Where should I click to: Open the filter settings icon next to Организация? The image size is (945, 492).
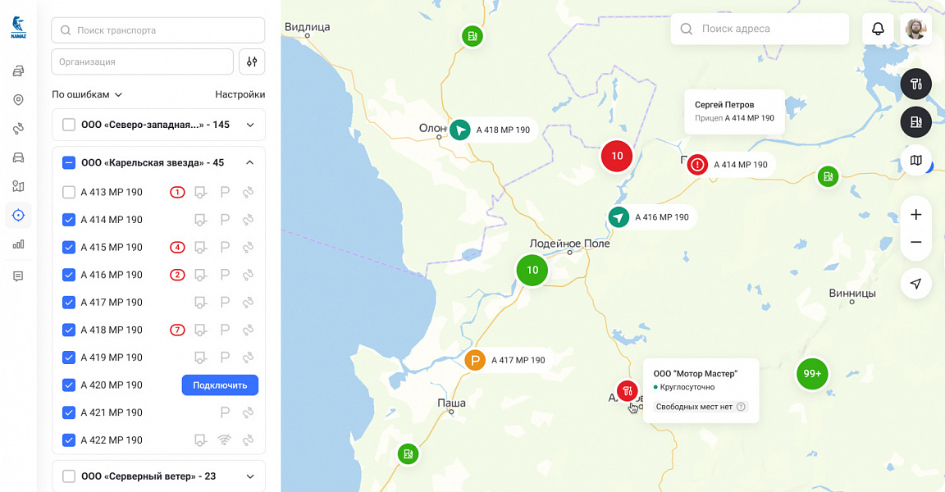[252, 61]
